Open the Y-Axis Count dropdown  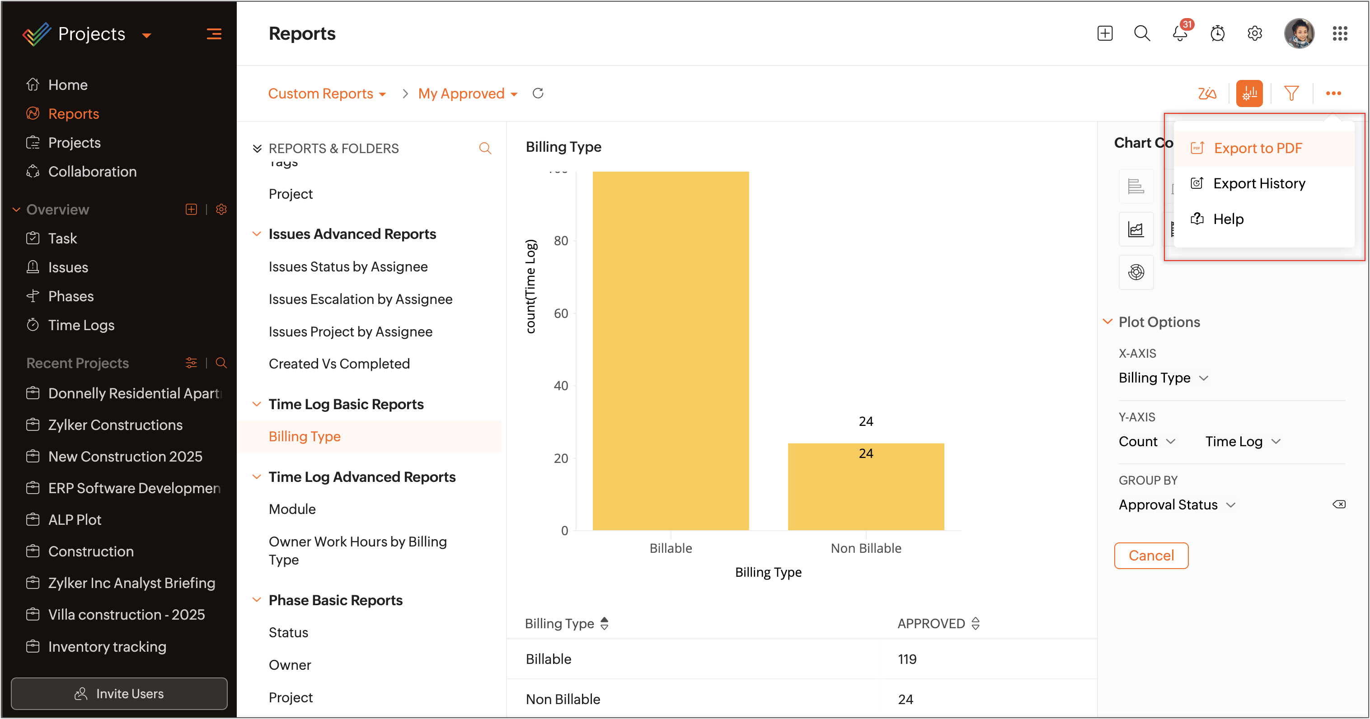[1147, 442]
